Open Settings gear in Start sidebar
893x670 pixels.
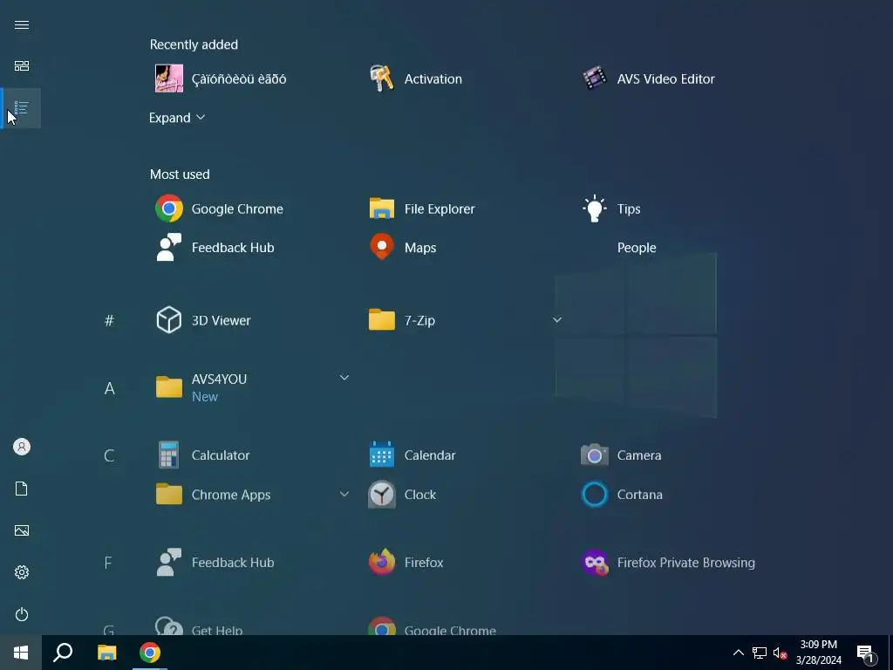[x=22, y=572]
